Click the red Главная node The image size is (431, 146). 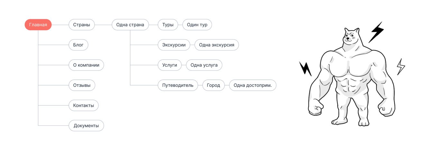[x=38, y=25]
